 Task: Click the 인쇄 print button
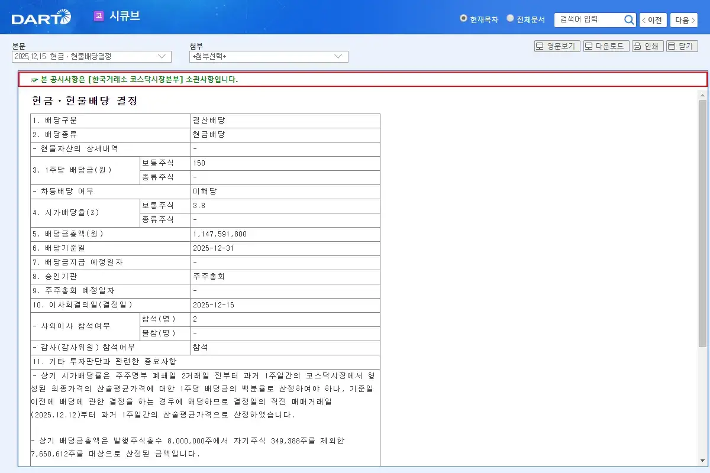647,46
